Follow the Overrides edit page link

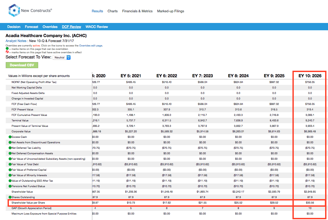pyautogui.click(x=91, y=46)
